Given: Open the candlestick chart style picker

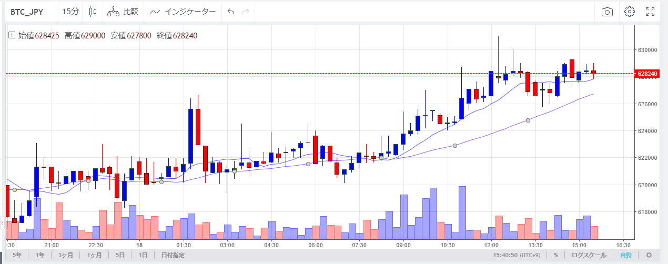Looking at the screenshot, I should tap(93, 12).
